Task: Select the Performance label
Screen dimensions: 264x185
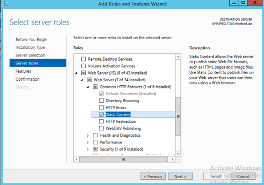Action: 111,142
